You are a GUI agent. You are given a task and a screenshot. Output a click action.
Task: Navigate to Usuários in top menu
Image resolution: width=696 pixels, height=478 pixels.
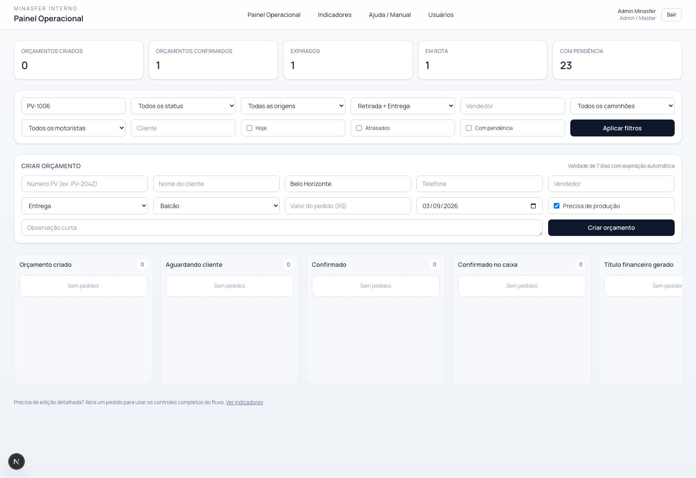(441, 15)
